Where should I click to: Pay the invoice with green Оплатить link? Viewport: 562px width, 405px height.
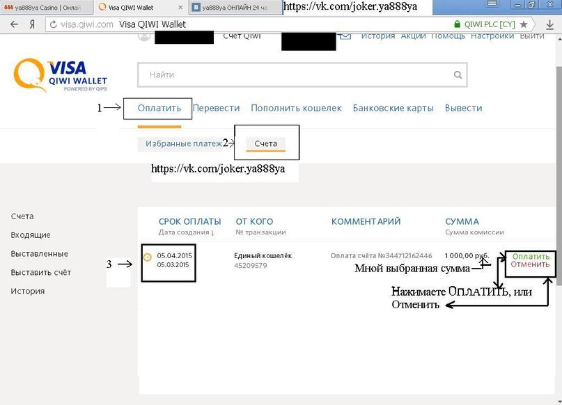coord(531,256)
